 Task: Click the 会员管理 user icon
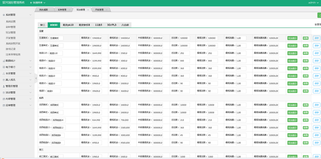[x=3, y=73]
